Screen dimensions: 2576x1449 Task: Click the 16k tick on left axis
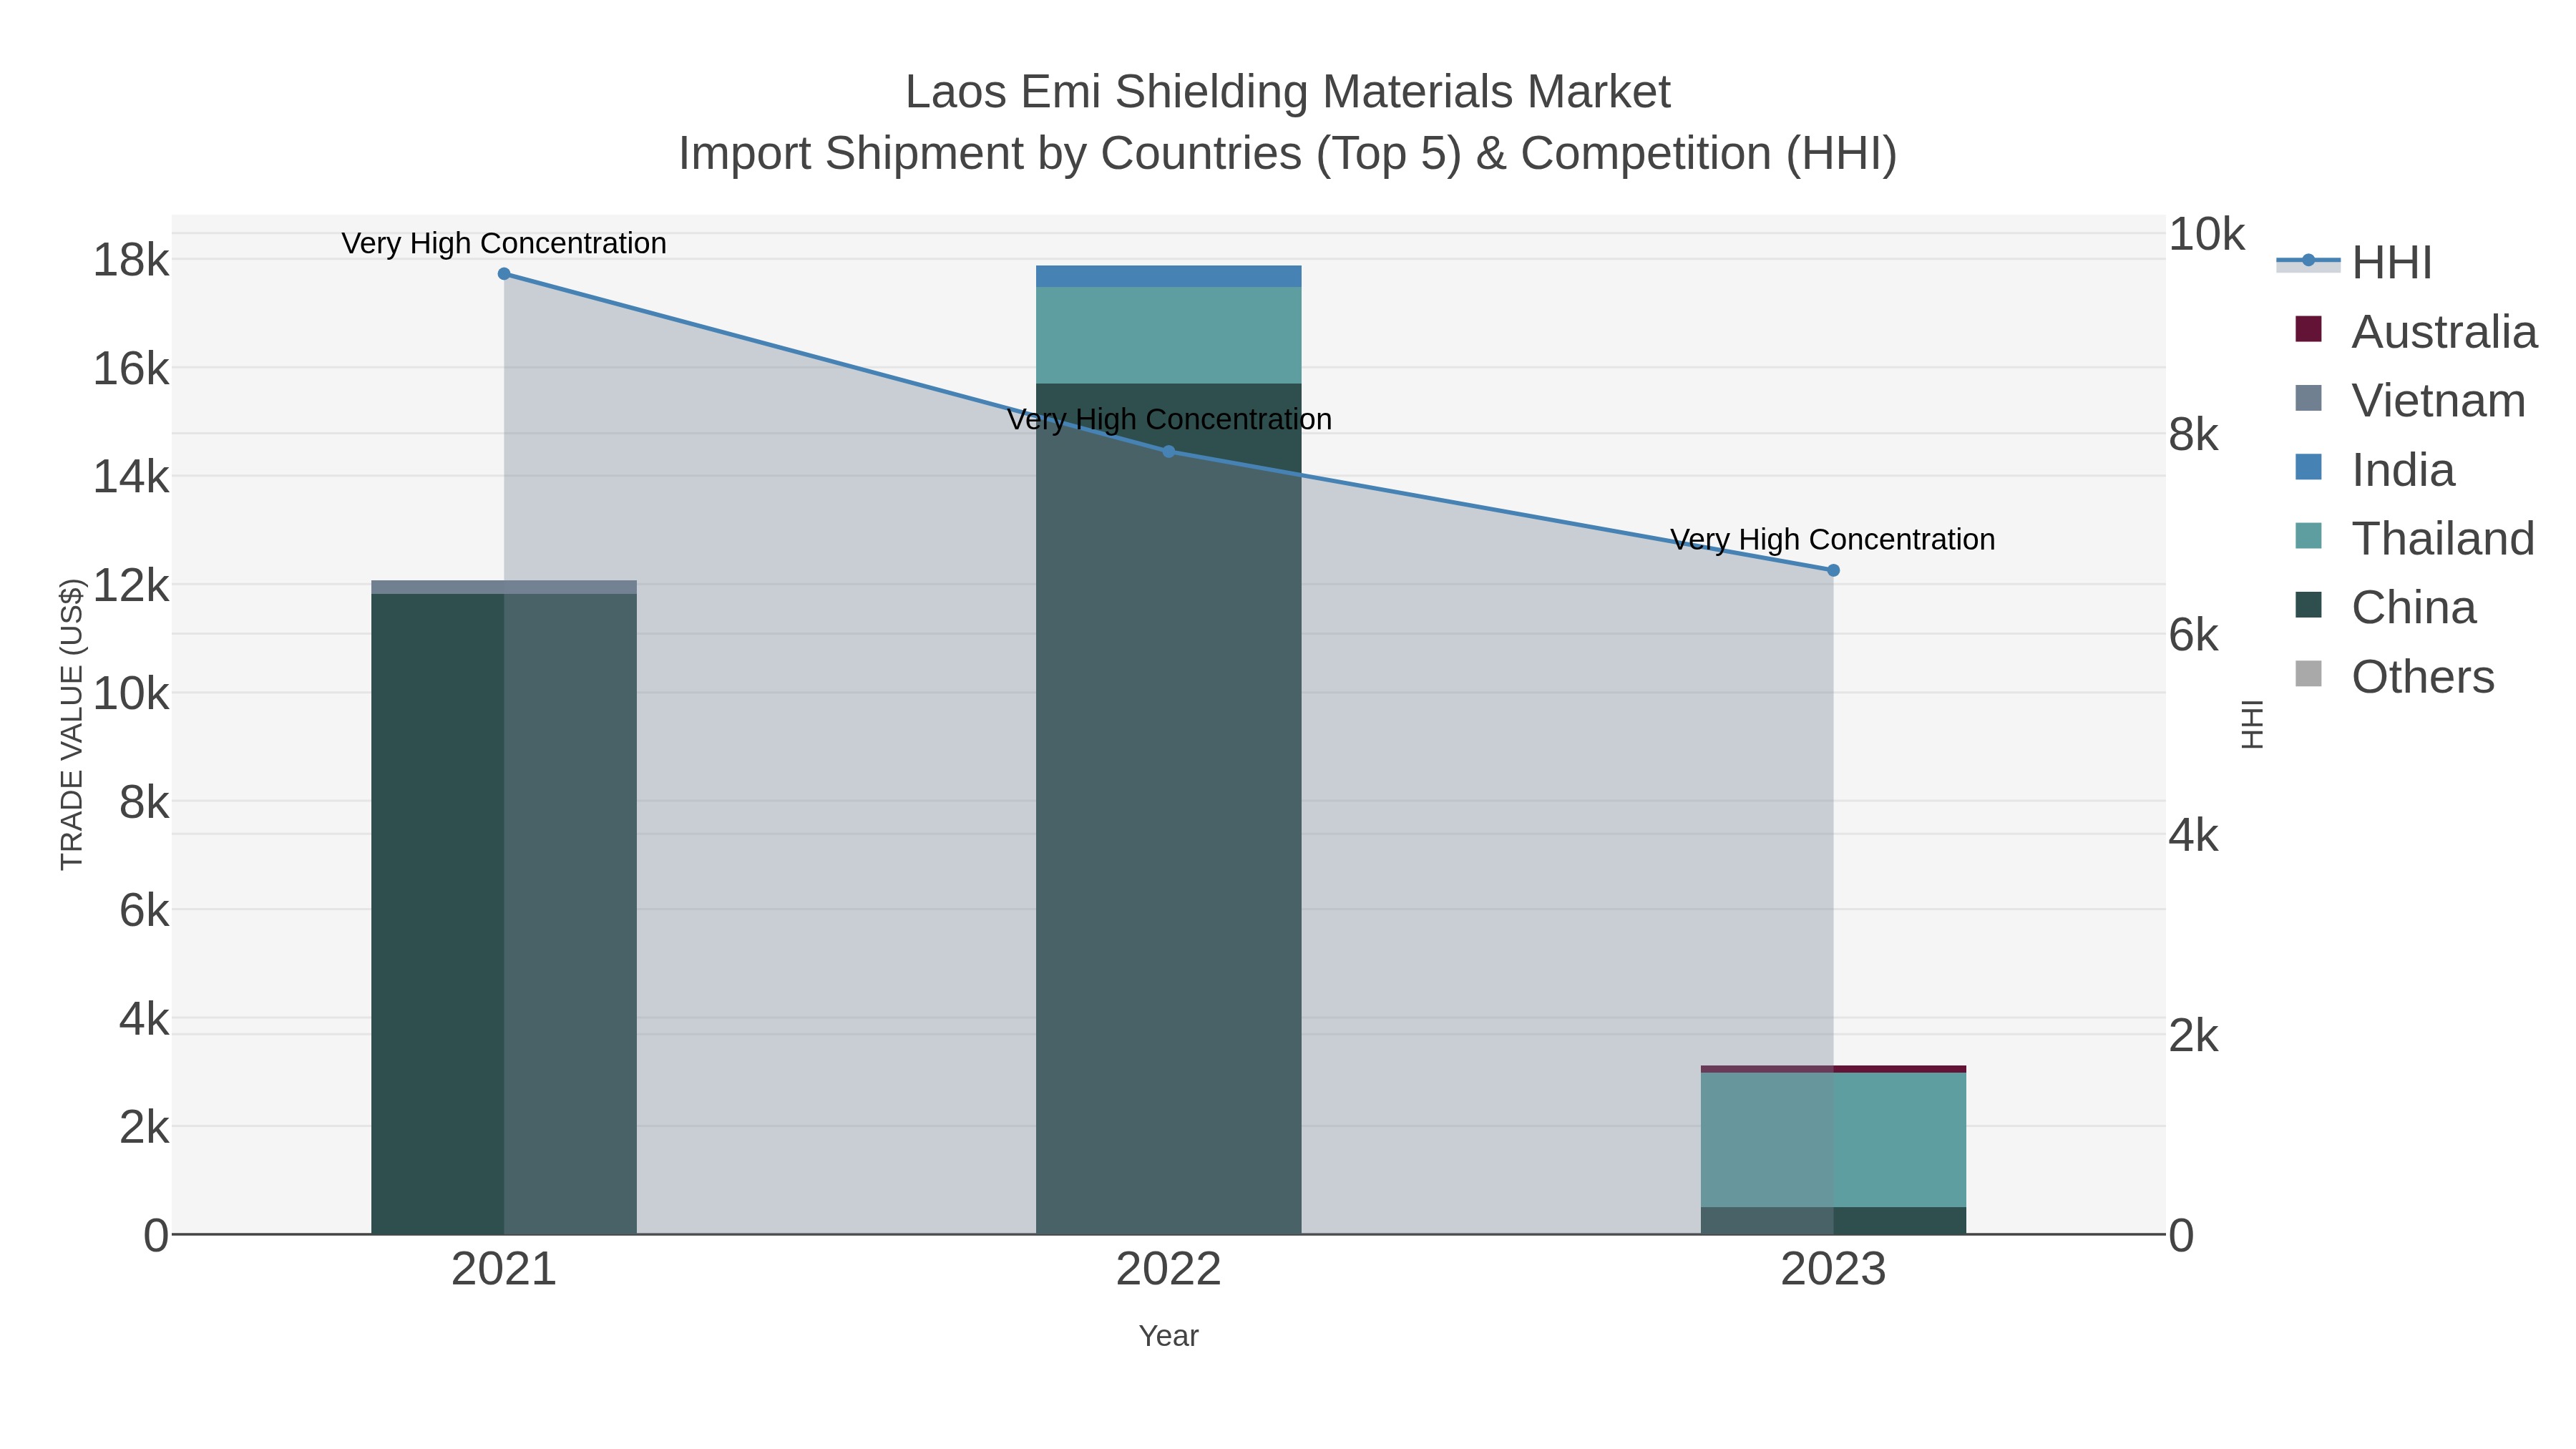pyautogui.click(x=131, y=368)
